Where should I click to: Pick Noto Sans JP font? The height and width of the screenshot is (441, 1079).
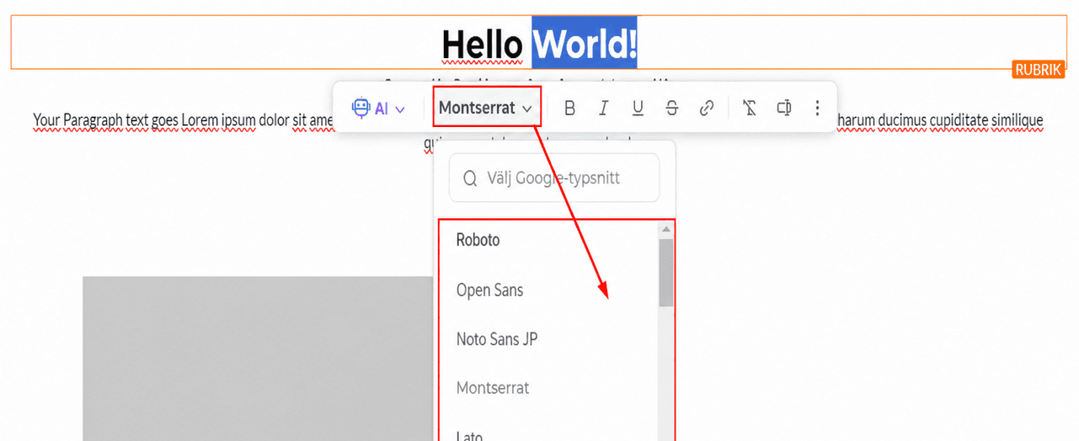[497, 339]
